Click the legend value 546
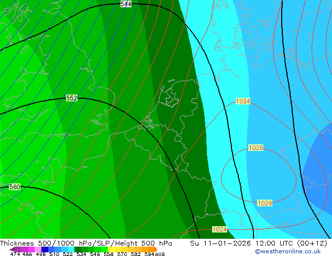 point(95,254)
